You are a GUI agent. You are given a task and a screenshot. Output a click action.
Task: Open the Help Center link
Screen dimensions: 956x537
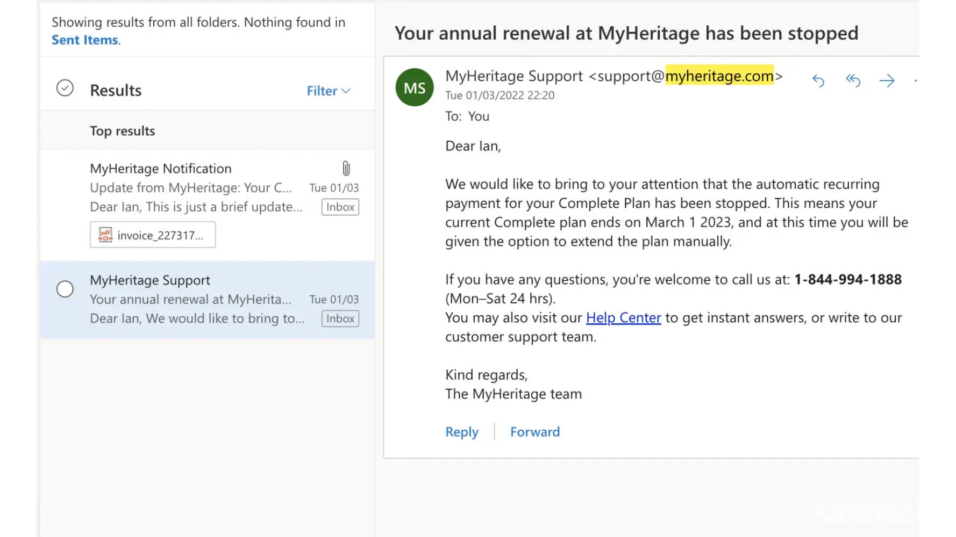point(623,318)
